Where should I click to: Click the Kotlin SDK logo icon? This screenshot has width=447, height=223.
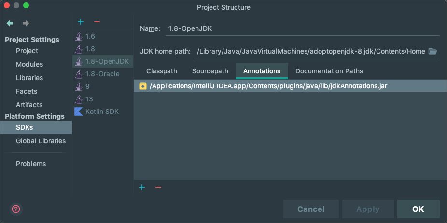click(x=78, y=111)
